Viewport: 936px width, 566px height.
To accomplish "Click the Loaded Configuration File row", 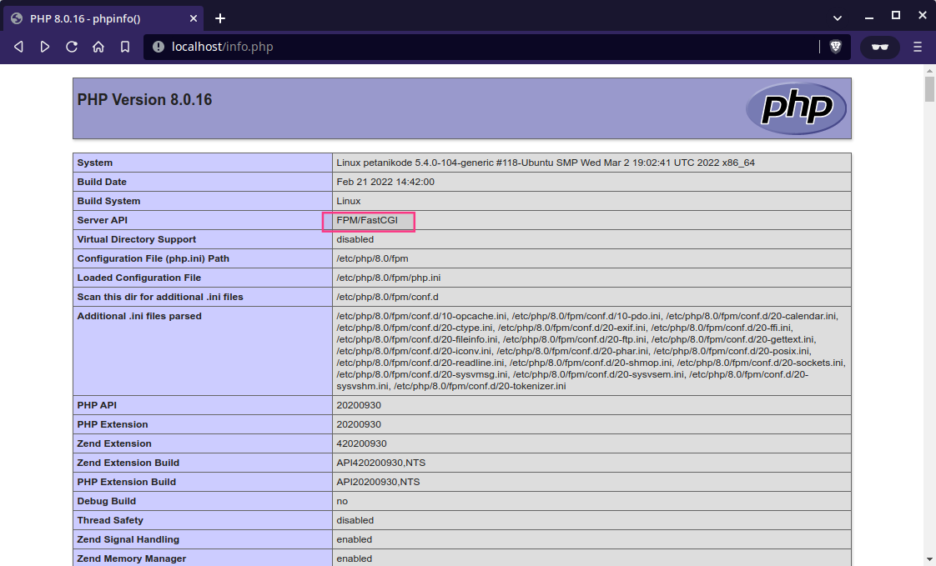I will (138, 278).
